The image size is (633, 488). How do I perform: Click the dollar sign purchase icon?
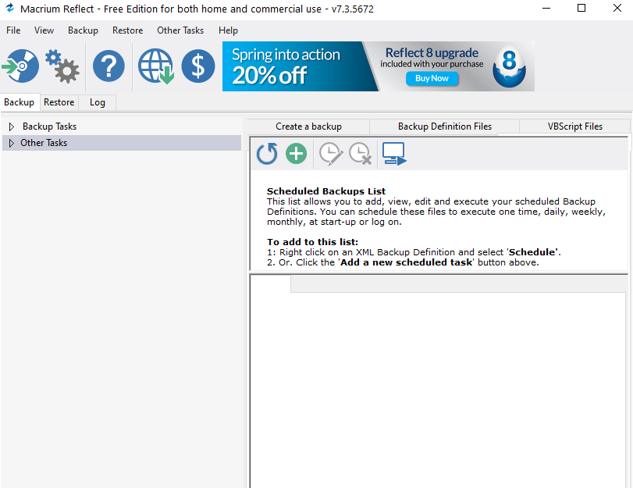tap(197, 66)
